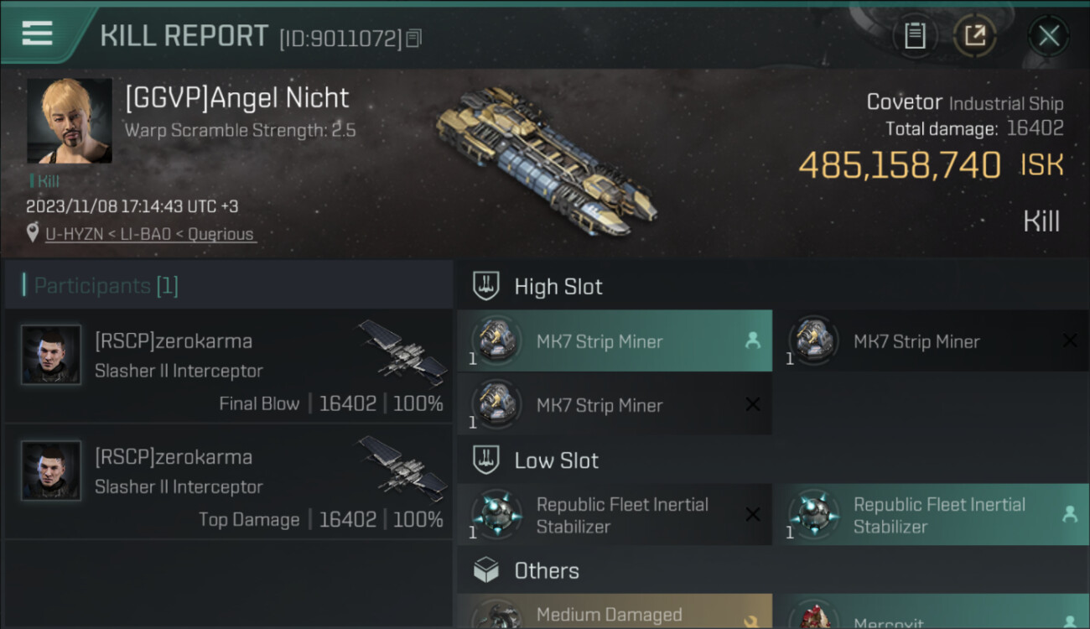Share the kill report externally

pyautogui.click(x=974, y=35)
